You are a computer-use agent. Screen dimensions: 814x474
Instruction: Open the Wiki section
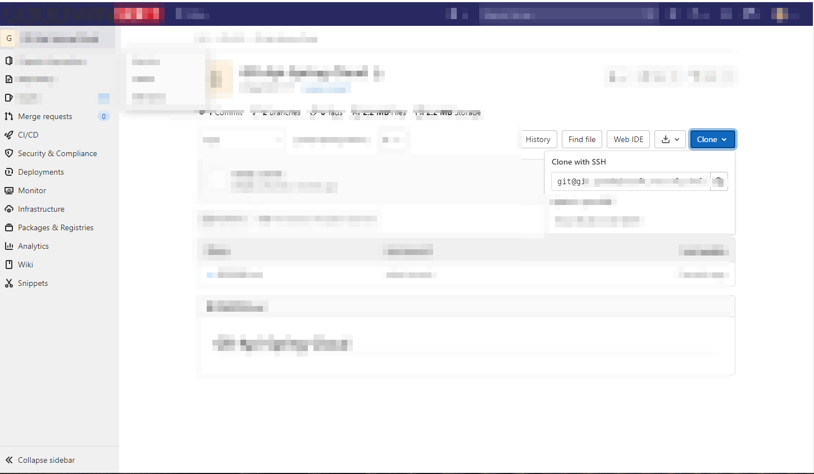(x=9, y=264)
